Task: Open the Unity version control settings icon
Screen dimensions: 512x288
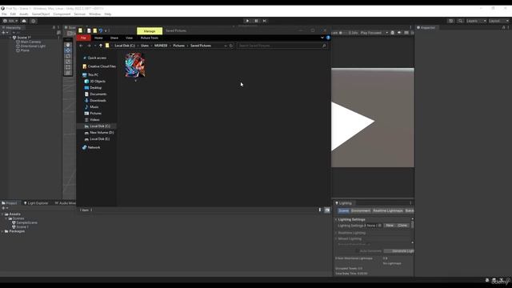Action: [x=34, y=21]
